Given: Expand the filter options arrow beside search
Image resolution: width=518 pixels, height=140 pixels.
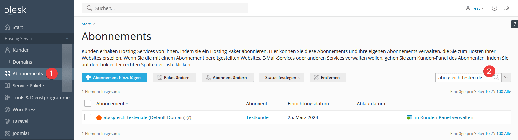Looking at the screenshot, I should pyautogui.click(x=506, y=77).
